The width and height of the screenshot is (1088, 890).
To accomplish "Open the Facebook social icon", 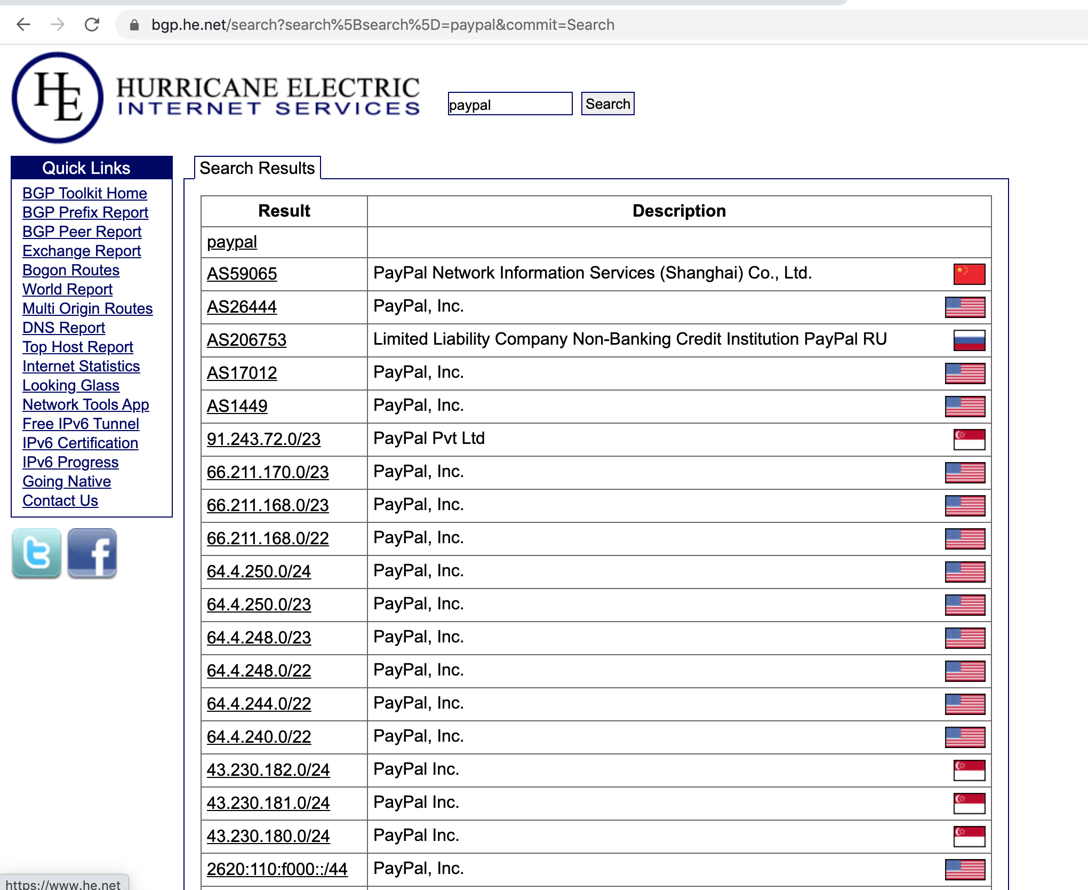I will [92, 553].
